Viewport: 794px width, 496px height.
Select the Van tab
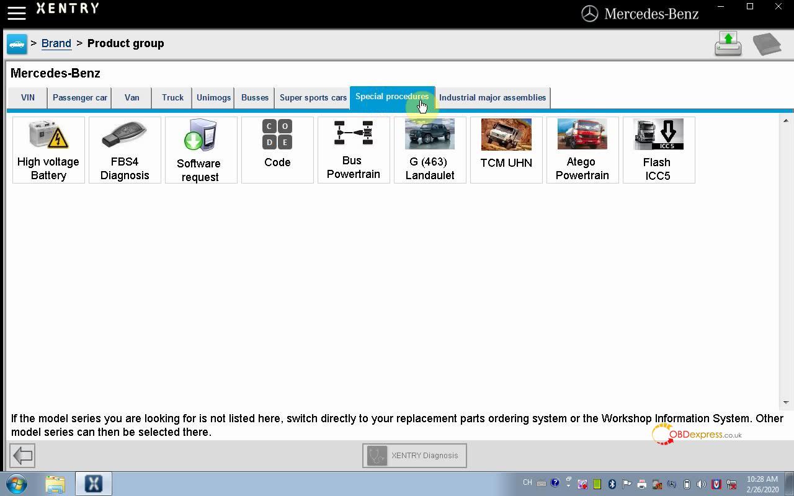tap(132, 97)
